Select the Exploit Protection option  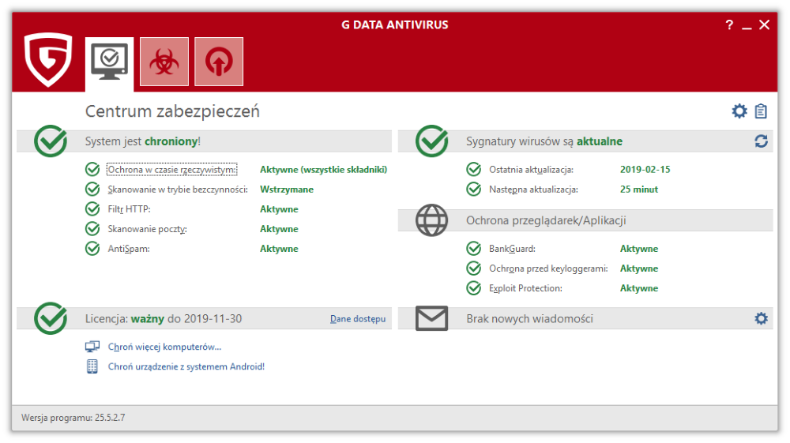pos(525,288)
